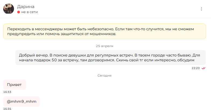Click the 16:35 timestamp under @mhm9_mhm
Viewport: 215px width, 110px height.
click(x=7, y=109)
